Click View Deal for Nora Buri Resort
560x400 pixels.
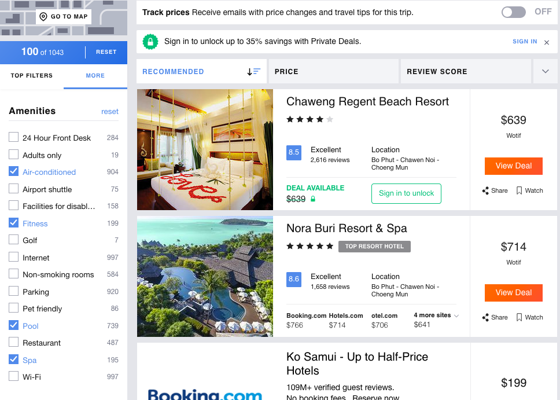513,293
